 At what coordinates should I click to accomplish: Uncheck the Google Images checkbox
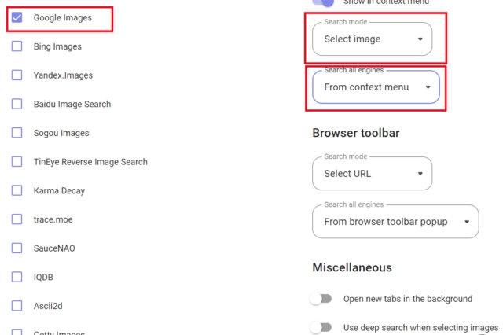tap(17, 17)
